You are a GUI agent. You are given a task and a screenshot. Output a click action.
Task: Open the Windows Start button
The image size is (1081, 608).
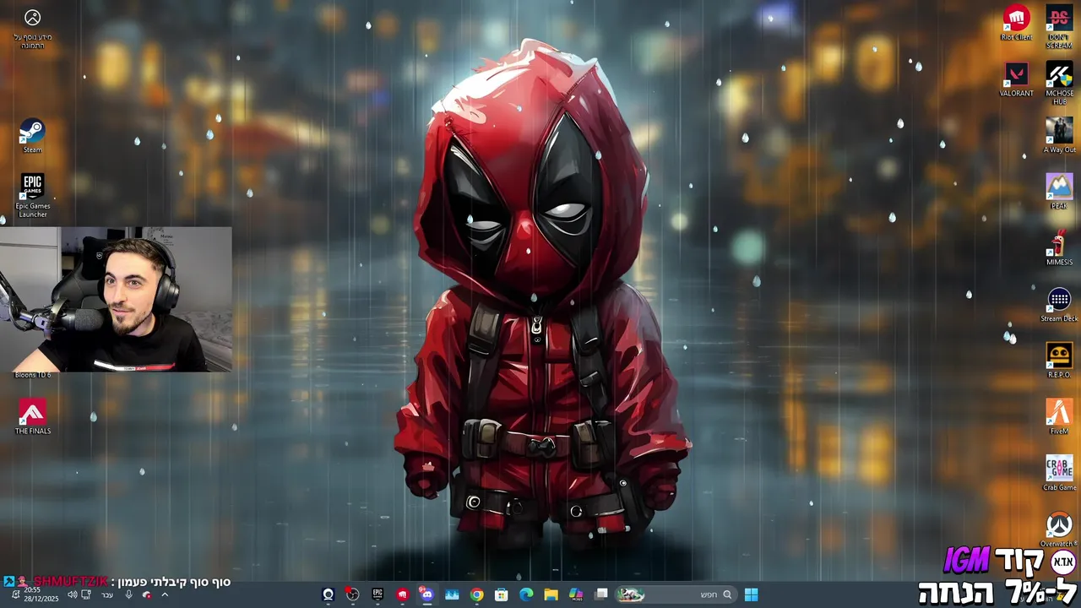[751, 594]
